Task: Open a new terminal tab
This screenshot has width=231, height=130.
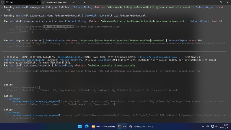Action: (x=80, y=2)
